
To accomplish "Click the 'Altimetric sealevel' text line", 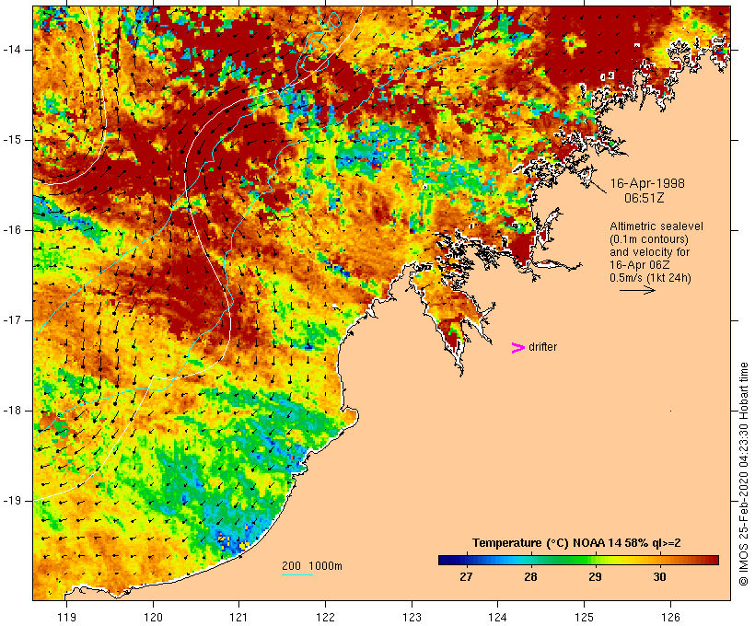I will pyautogui.click(x=656, y=226).
